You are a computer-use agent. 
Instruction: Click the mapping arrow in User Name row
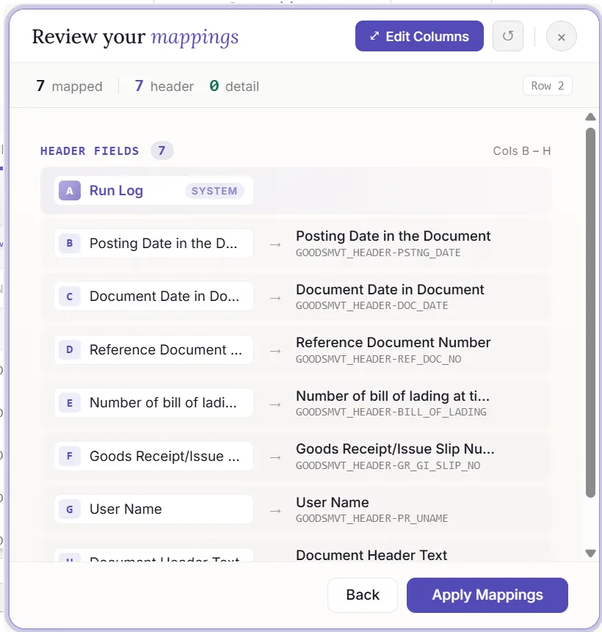(275, 511)
